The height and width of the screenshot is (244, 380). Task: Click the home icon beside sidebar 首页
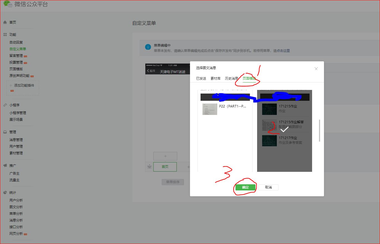[5, 22]
